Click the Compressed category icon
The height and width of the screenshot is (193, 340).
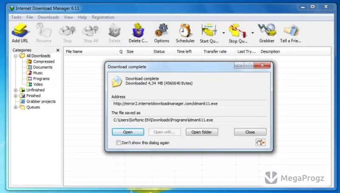29,61
